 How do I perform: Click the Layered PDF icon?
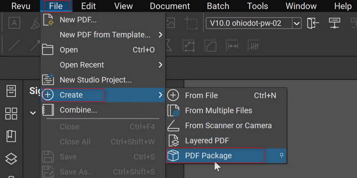tap(173, 141)
